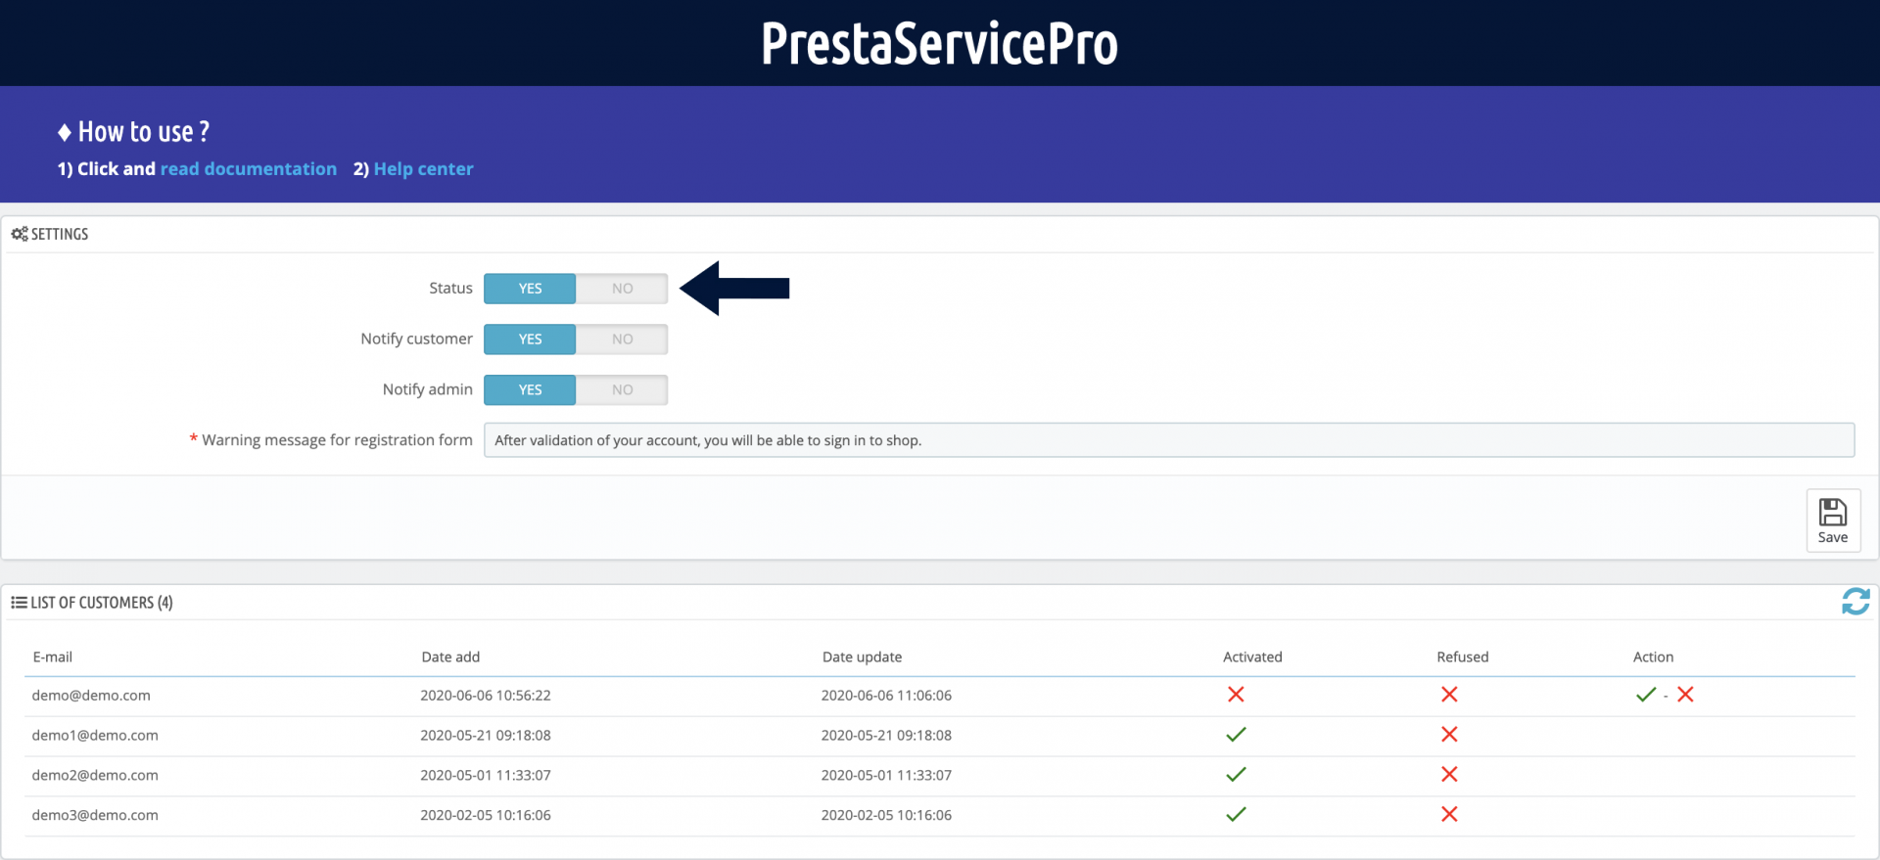Enable Notify admin with YES
The height and width of the screenshot is (860, 1880).
tap(530, 389)
